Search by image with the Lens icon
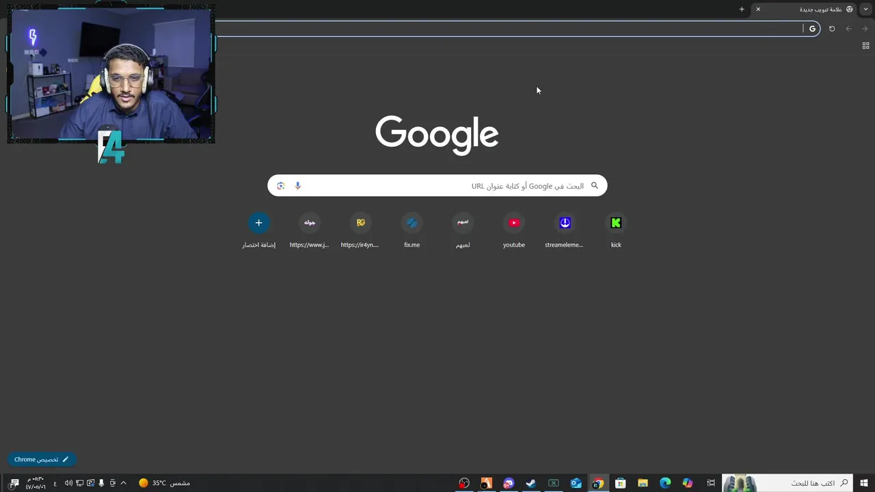 click(280, 186)
